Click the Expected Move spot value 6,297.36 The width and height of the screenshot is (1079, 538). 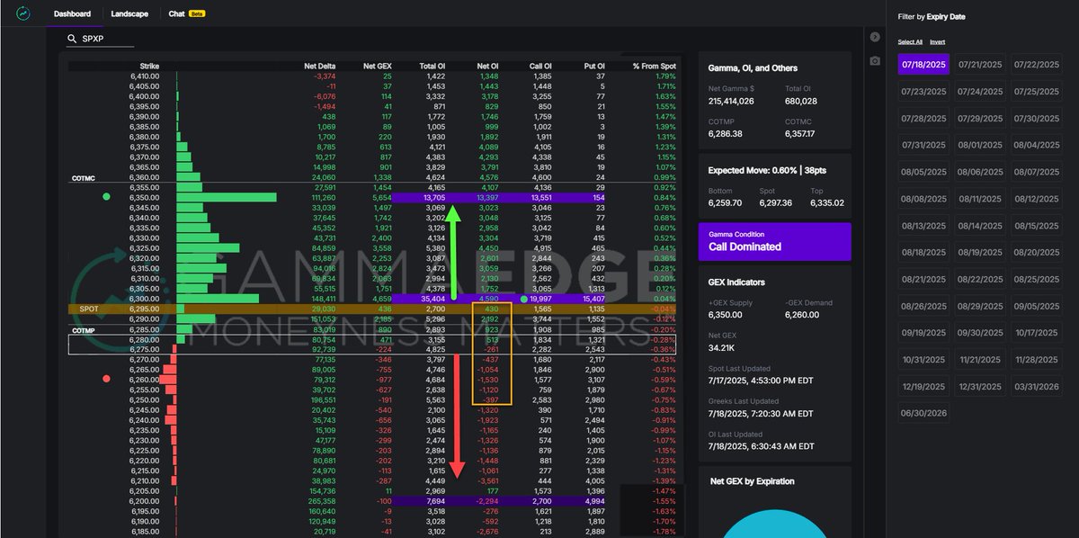tap(774, 203)
